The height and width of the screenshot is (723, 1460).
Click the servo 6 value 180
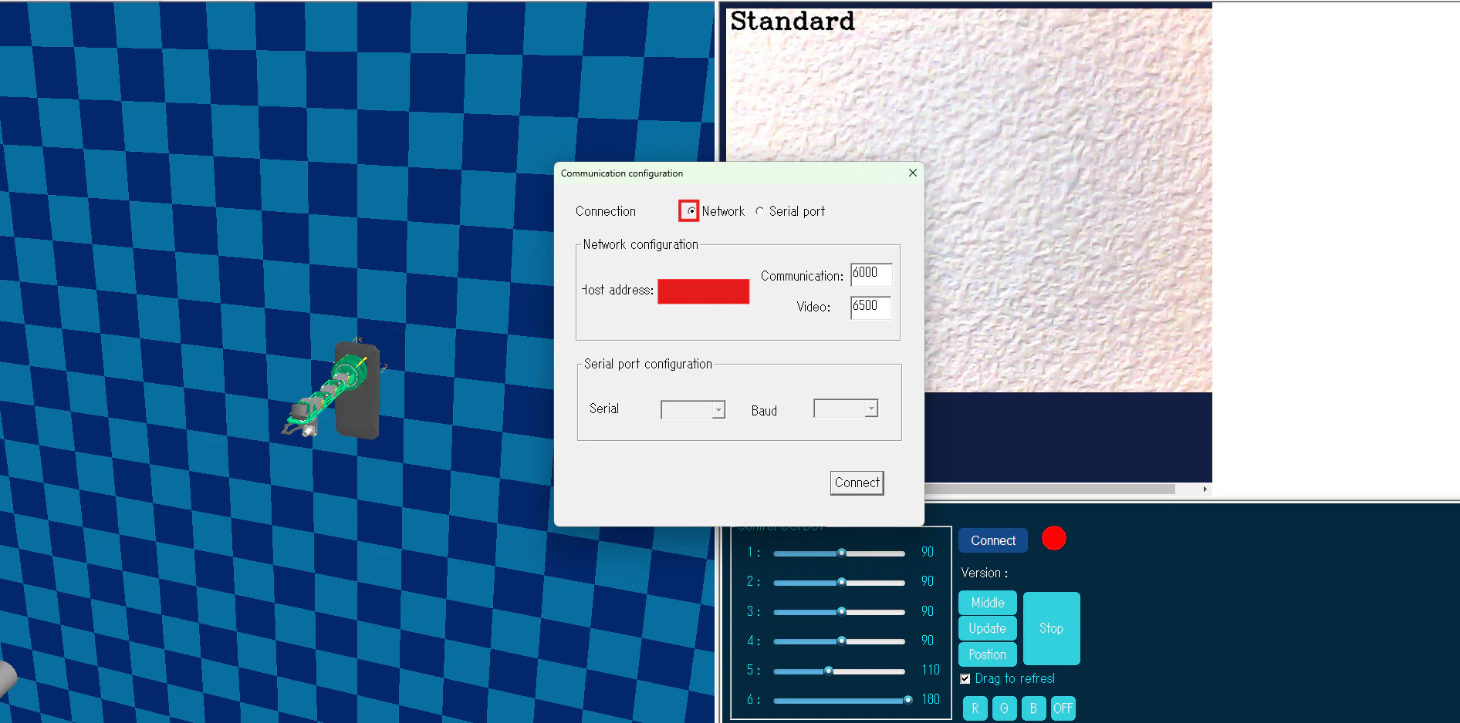(931, 700)
